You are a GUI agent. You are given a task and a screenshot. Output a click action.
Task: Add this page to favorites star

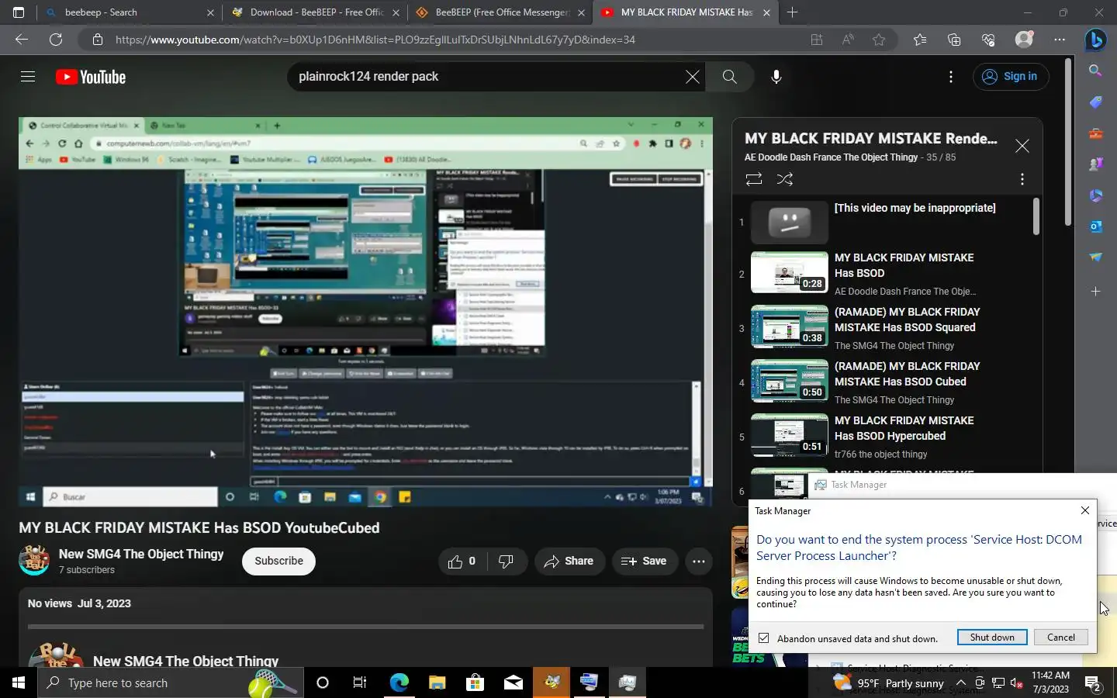click(x=879, y=40)
